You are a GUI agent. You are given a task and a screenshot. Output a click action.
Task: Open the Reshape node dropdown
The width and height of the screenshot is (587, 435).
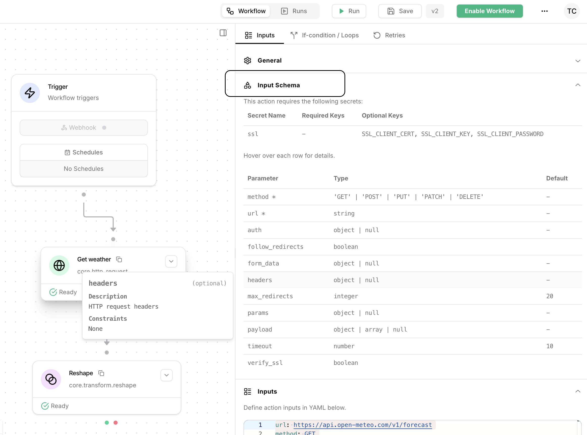tap(167, 375)
